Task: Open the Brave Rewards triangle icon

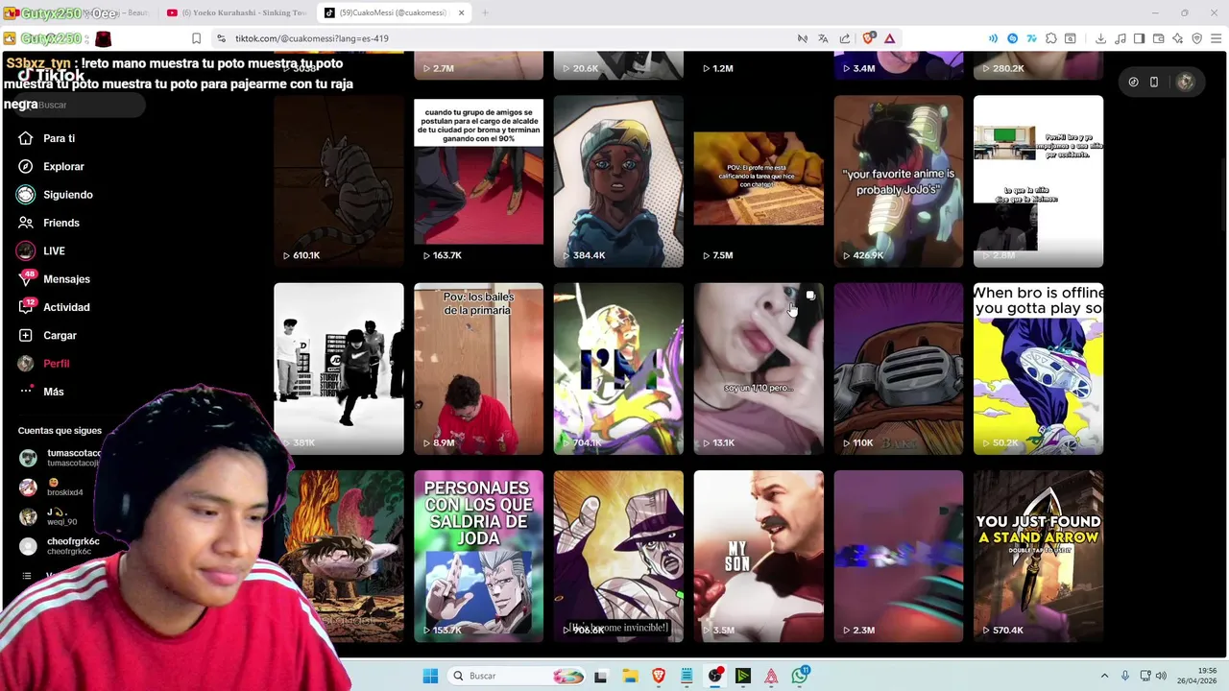Action: click(x=890, y=38)
